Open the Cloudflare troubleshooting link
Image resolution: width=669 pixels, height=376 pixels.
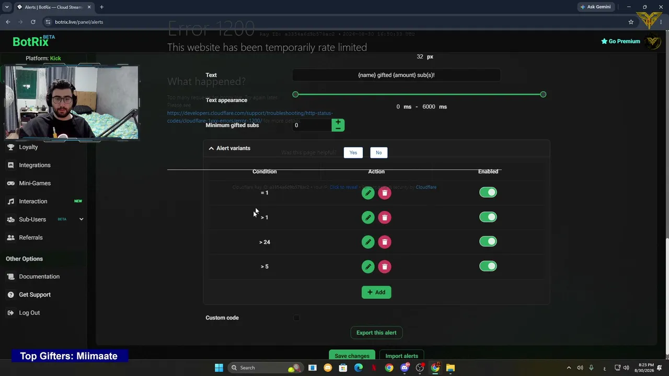click(x=250, y=117)
